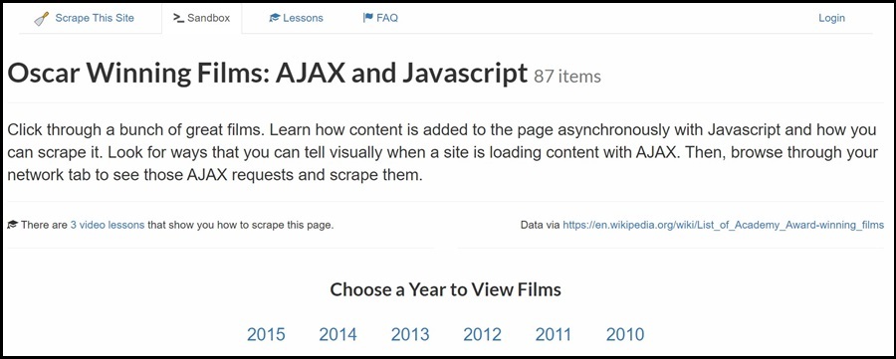896x359 pixels.
Task: Select the 2012 year link
Action: pyautogui.click(x=482, y=334)
